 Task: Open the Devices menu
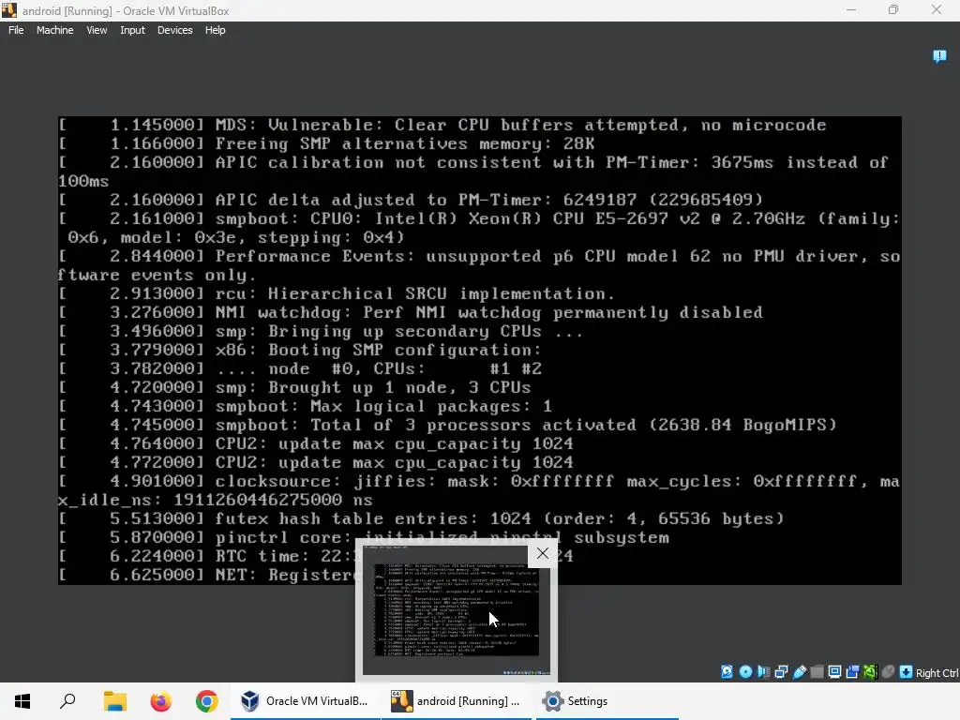174,30
